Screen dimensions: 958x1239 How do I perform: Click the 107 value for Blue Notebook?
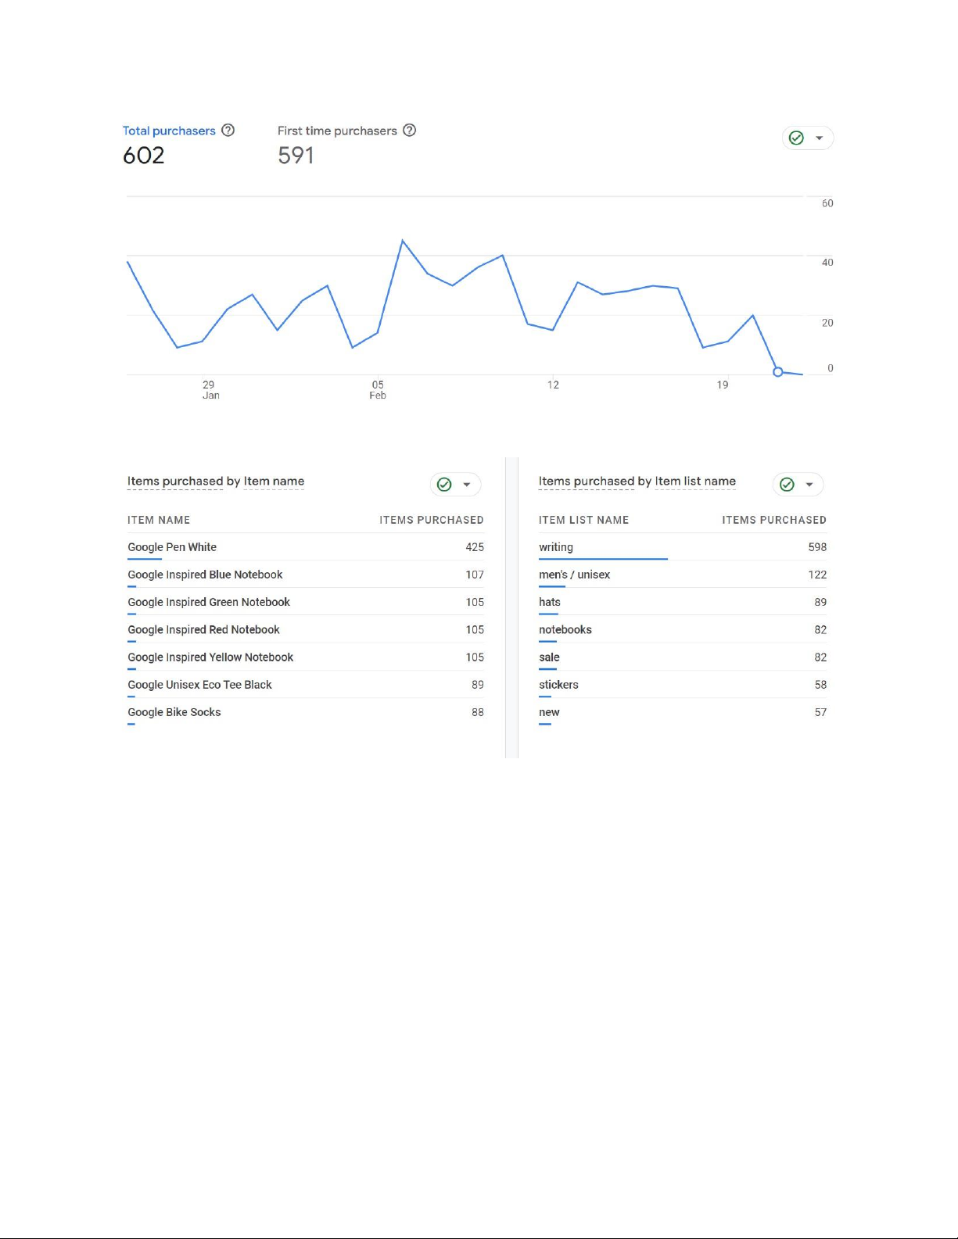tap(475, 575)
